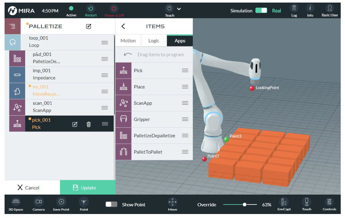Click the program tree list icon
Viewport: 345px width, 218px height.
(x=13, y=26)
